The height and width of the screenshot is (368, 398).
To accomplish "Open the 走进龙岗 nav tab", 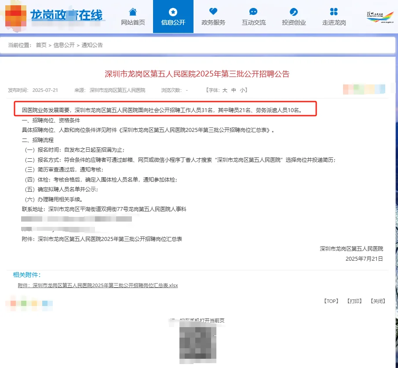I will pyautogui.click(x=334, y=17).
